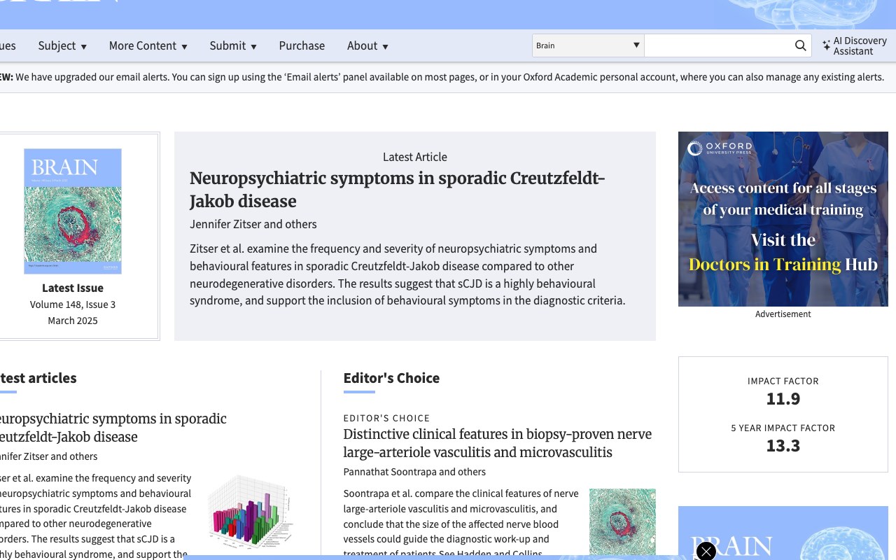Screen dimensions: 896x560
Task: Click the Impact Factor 11.9 value
Action: 783,399
